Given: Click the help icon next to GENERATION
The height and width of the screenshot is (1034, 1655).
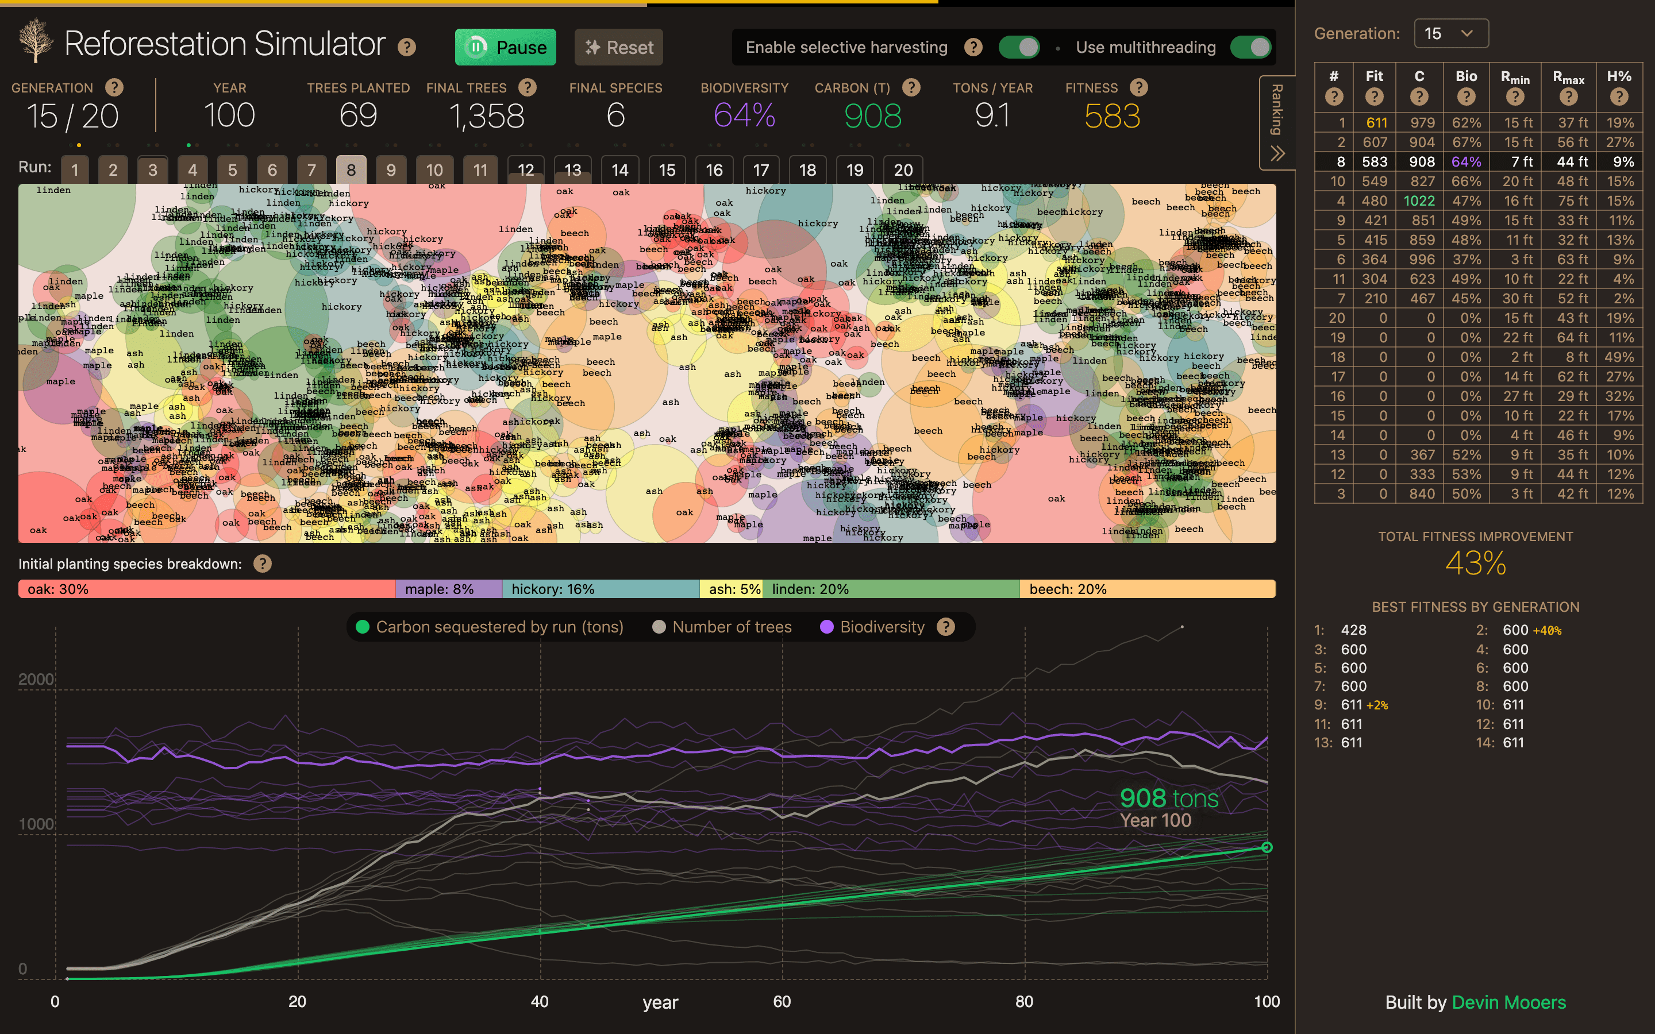Looking at the screenshot, I should tap(114, 87).
